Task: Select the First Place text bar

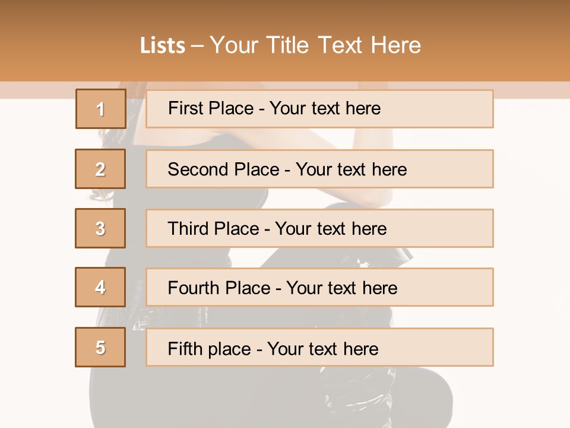Action: pos(319,109)
